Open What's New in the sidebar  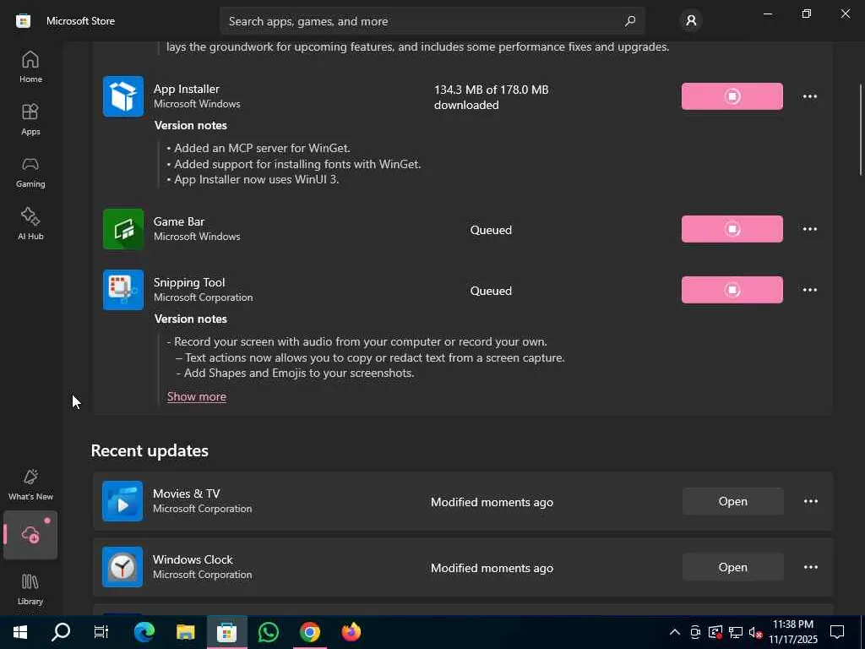tap(30, 484)
